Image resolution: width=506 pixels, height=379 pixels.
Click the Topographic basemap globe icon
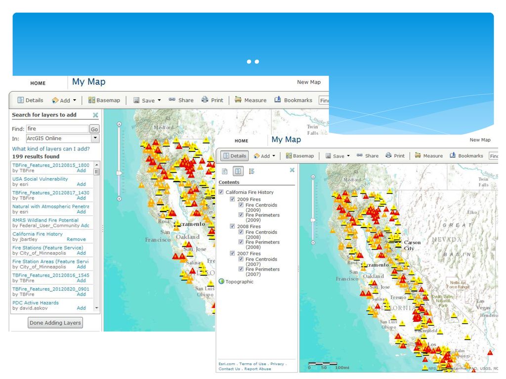click(x=221, y=281)
